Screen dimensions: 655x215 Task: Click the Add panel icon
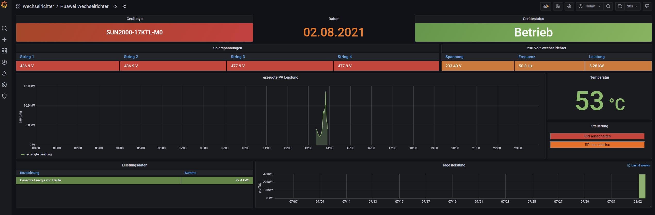pos(545,6)
